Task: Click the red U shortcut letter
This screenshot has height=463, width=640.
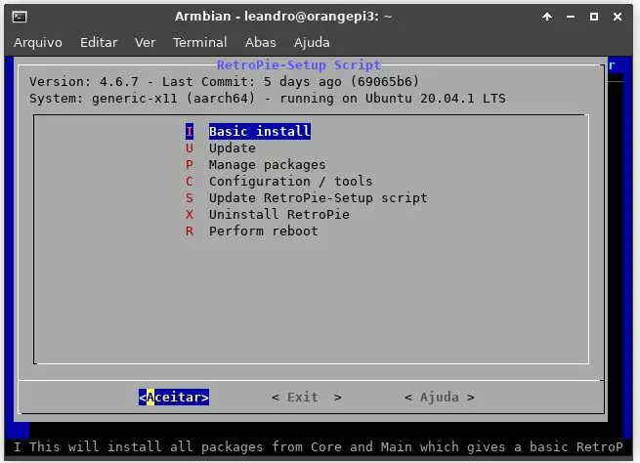Action: tap(190, 148)
